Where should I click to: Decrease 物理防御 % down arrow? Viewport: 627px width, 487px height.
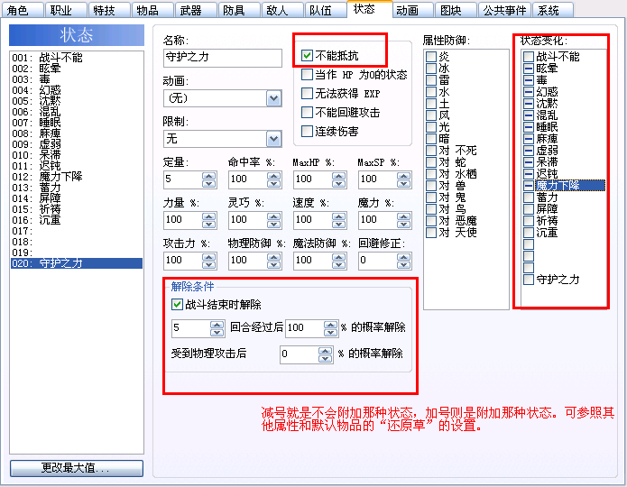coord(274,264)
